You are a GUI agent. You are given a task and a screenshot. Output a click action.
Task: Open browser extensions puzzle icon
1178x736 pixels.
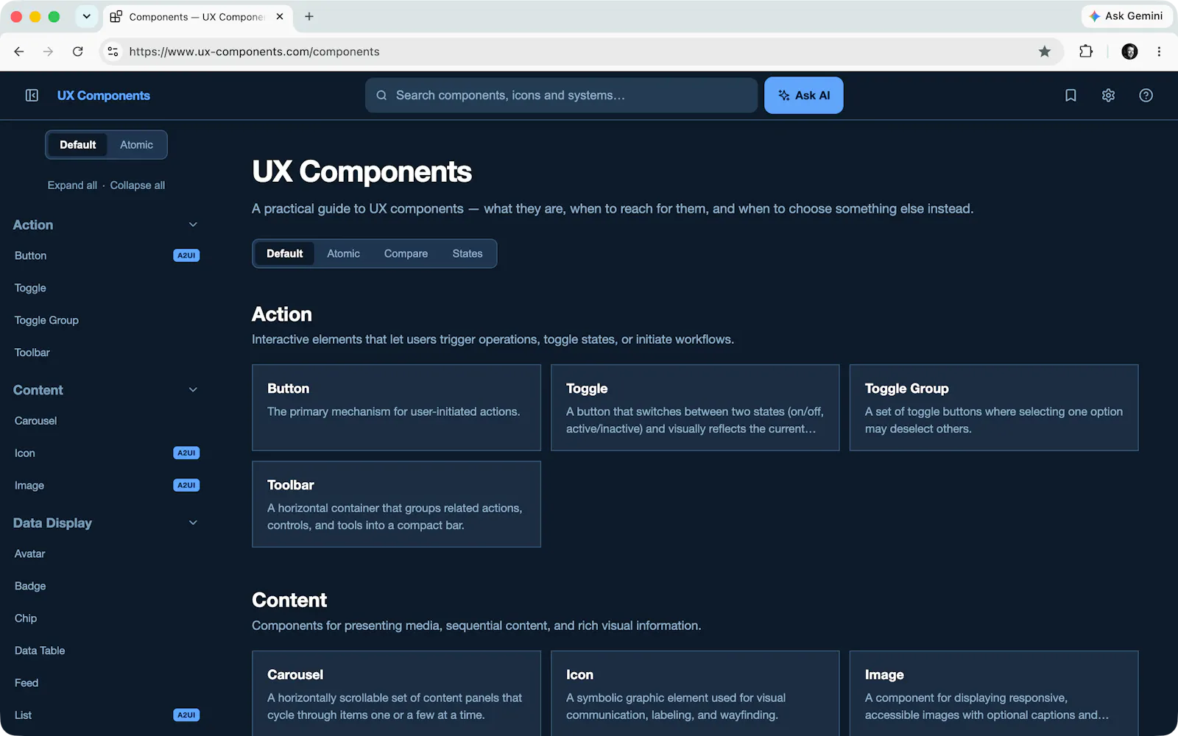coord(1085,52)
